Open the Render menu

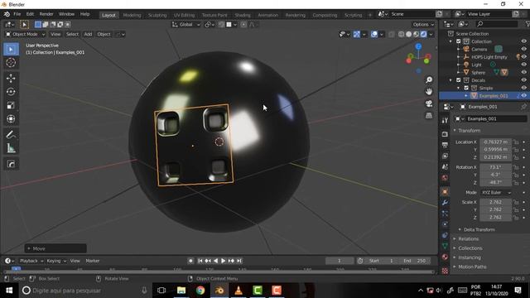(x=46, y=14)
